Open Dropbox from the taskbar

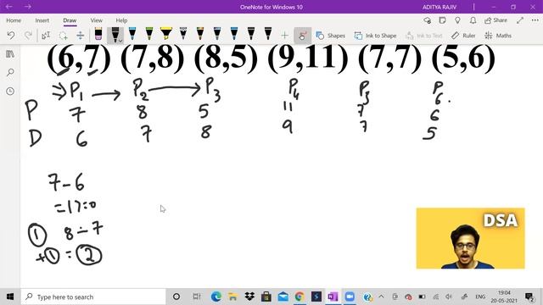click(x=249, y=297)
